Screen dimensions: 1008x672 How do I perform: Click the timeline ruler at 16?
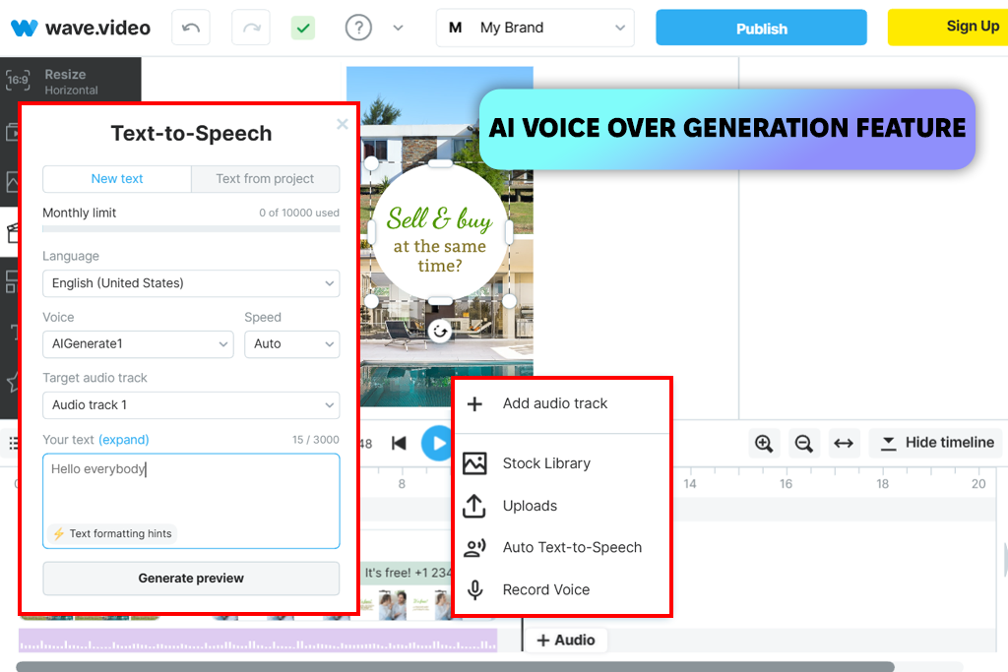[x=786, y=484]
